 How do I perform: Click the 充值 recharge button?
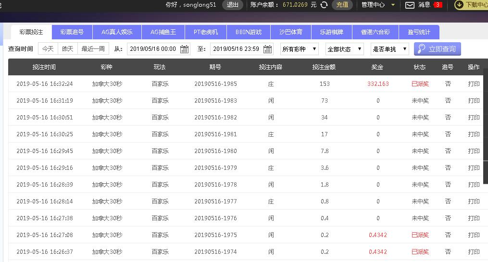point(342,5)
